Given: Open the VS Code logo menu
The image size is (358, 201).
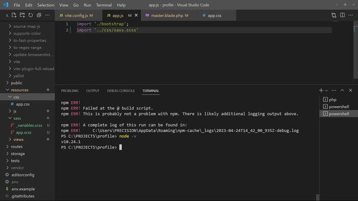Looking at the screenshot, I should [x=6, y=5].
